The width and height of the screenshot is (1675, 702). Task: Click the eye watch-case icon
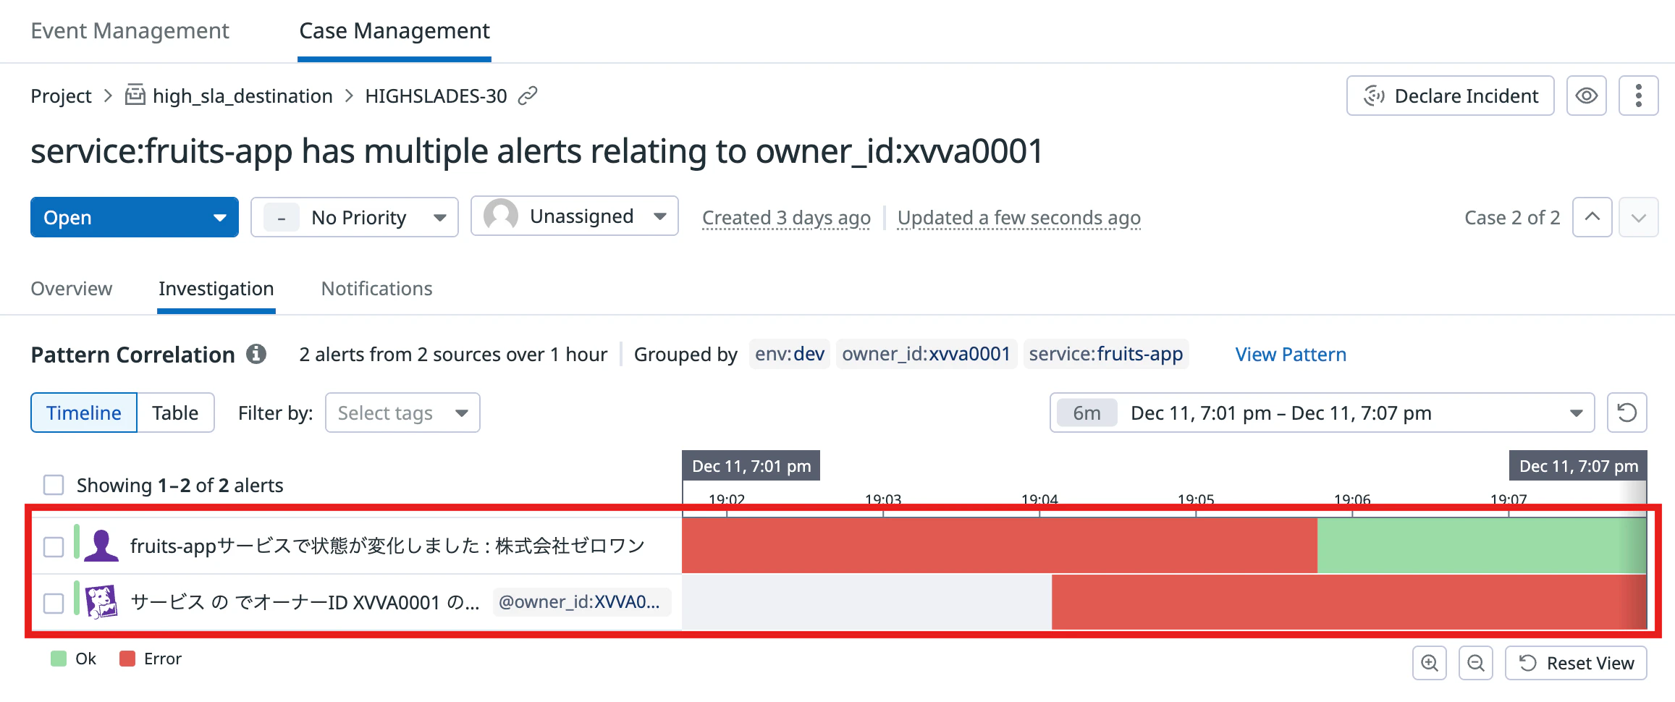[1586, 96]
